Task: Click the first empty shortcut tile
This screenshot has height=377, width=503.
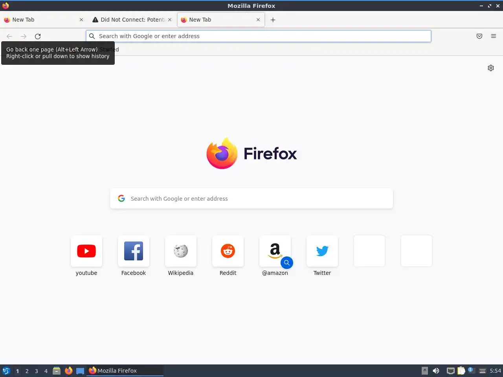Action: point(369,251)
